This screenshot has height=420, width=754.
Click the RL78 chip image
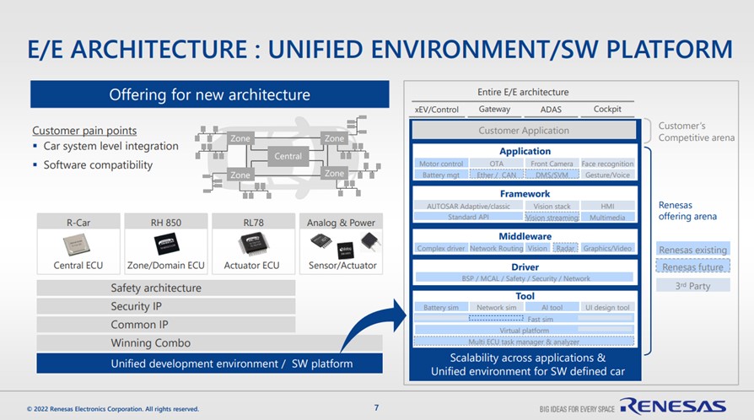coord(253,244)
